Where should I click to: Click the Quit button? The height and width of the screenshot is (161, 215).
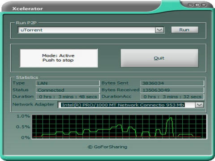click(159, 58)
